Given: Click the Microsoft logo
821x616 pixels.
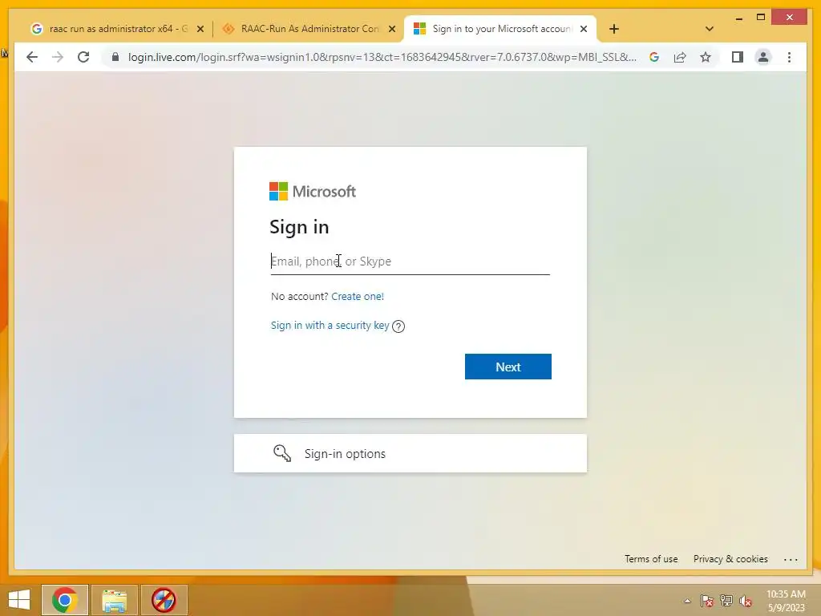Looking at the screenshot, I should pyautogui.click(x=313, y=191).
